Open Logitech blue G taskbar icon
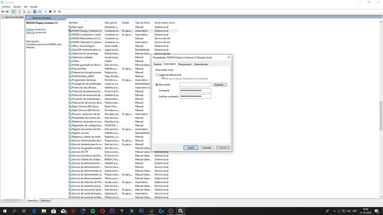The width and height of the screenshot is (383, 215). click(161, 211)
